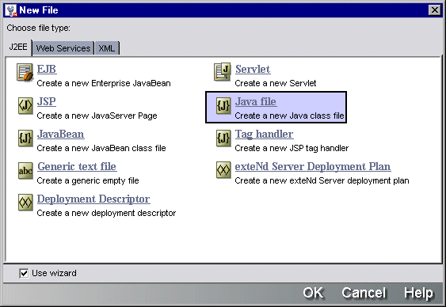446x307 pixels.
Task: Click 'Create a new JavaBean class file' text
Action: pyautogui.click(x=101, y=148)
